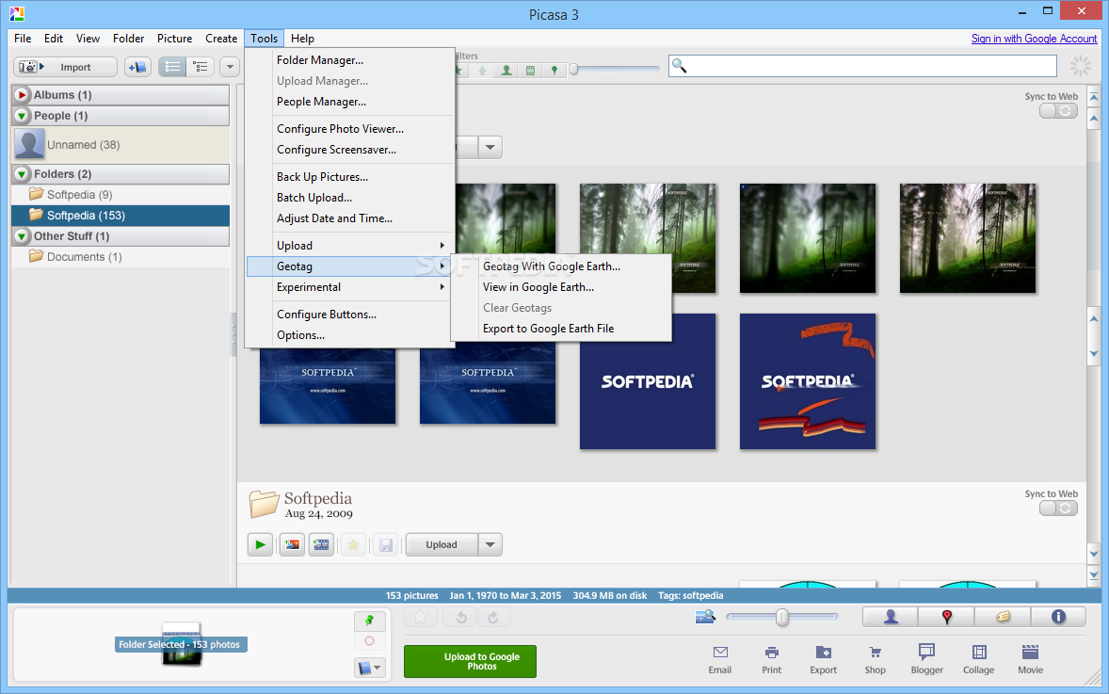Click Sign in with Google Account link
1109x694 pixels.
(1034, 39)
